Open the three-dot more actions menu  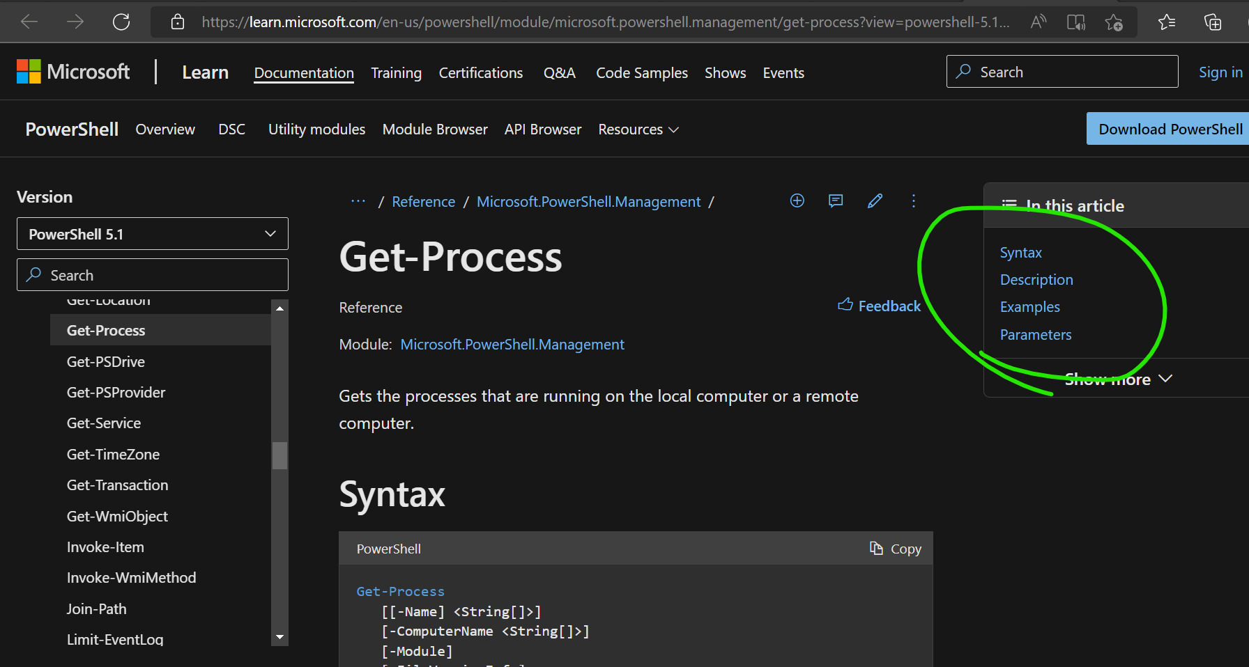pyautogui.click(x=913, y=201)
